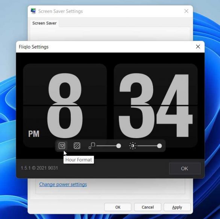
Task: Click the clock size scale icon
Action: [x=92, y=146]
